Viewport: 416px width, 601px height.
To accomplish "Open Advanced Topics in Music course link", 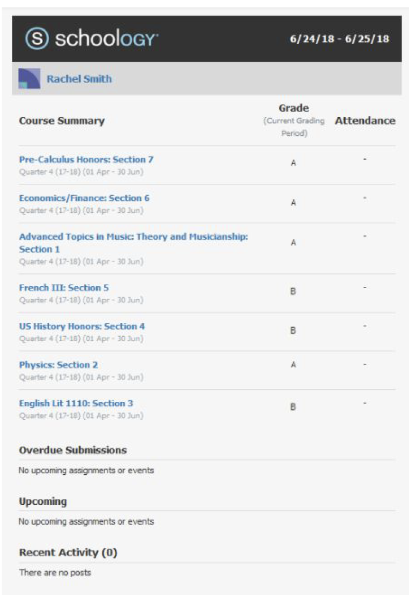I will click(x=133, y=237).
